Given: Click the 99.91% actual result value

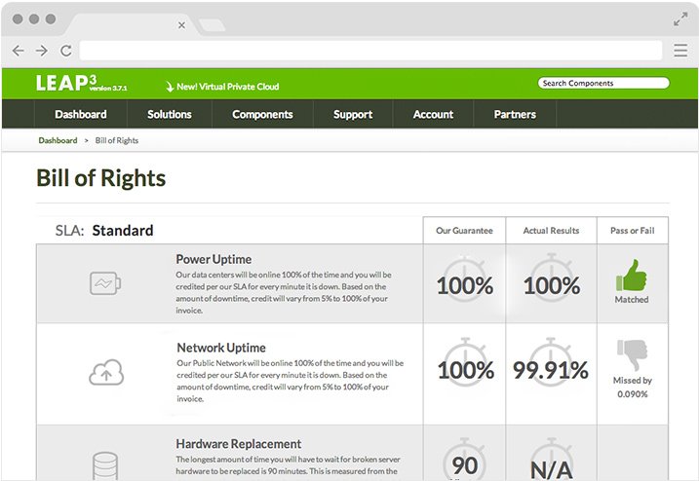Looking at the screenshot, I should click(x=551, y=370).
